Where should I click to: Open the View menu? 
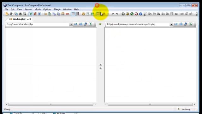[x=20, y=9]
